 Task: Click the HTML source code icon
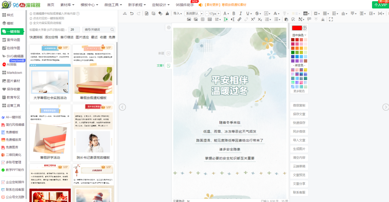[125, 13]
